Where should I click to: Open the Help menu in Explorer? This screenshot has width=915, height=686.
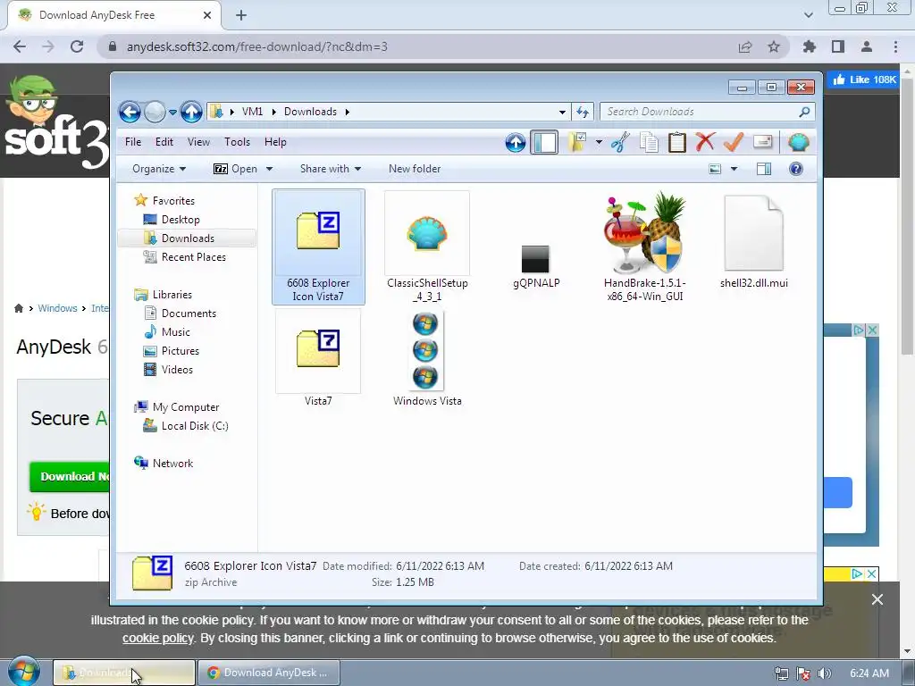(275, 142)
